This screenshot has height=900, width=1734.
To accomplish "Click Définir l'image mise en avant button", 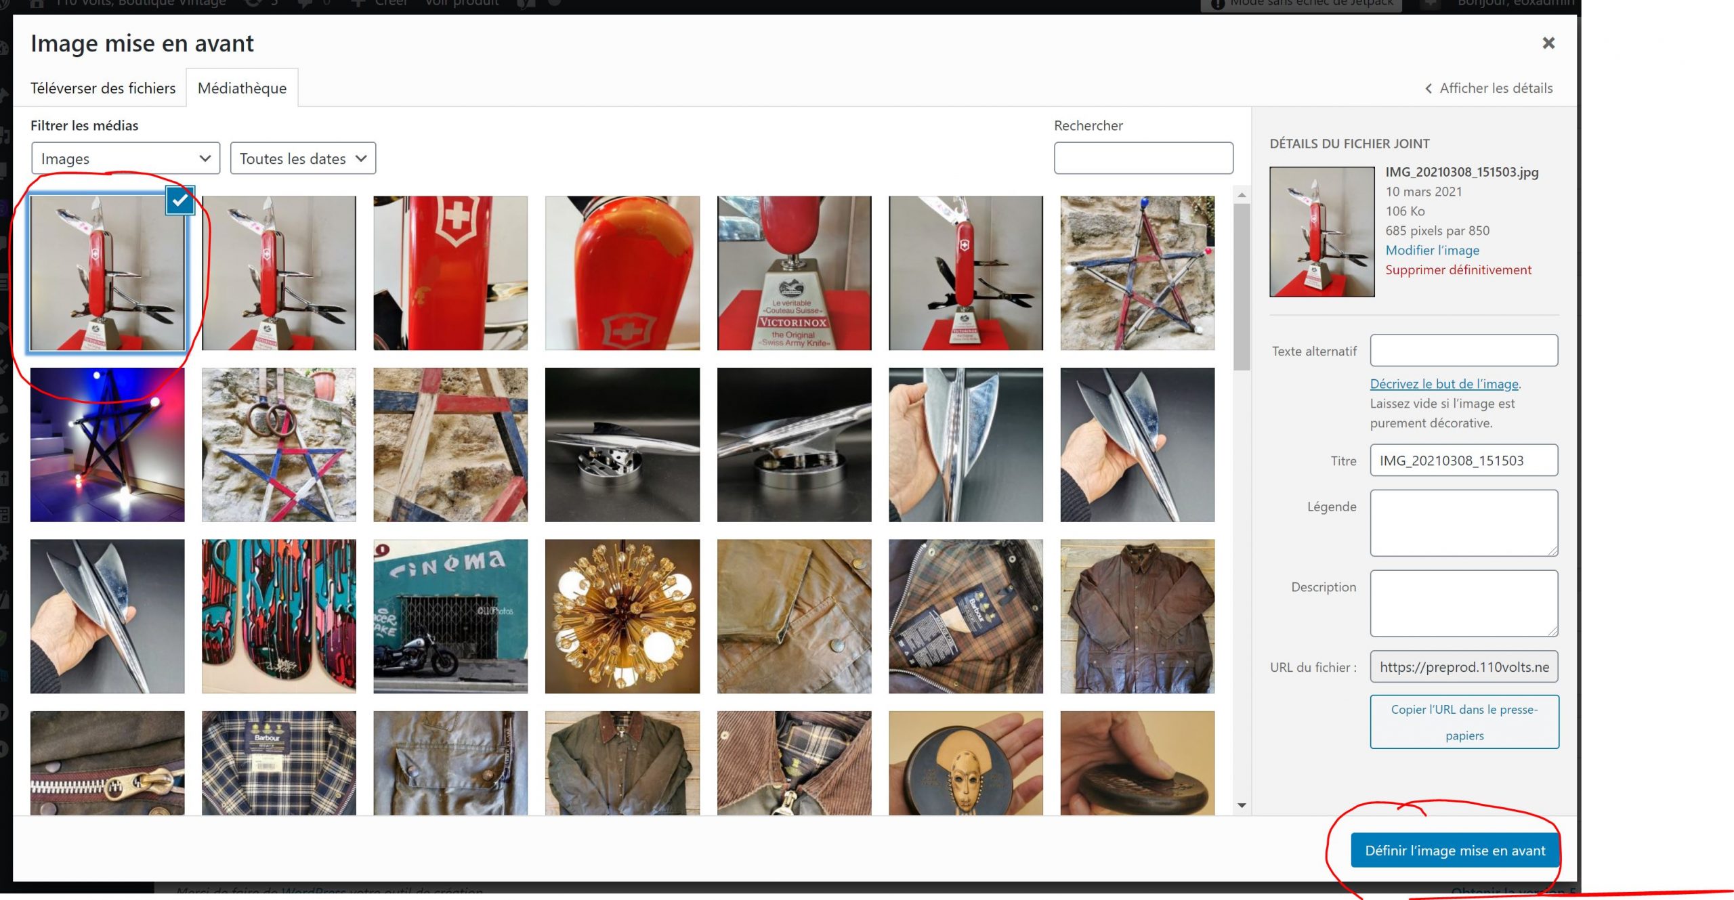I will coord(1454,851).
